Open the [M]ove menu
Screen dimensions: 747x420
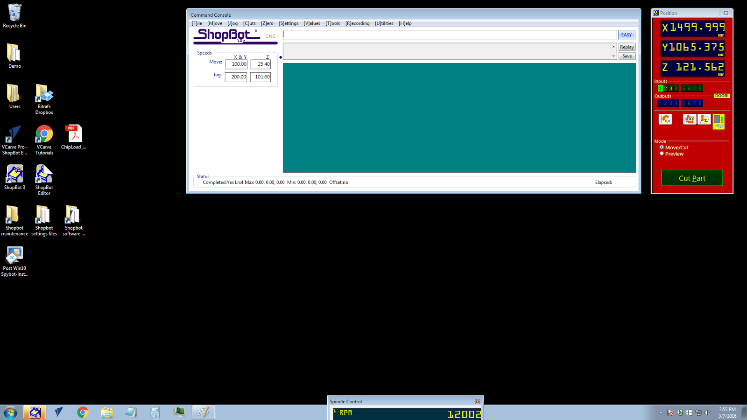coord(215,23)
